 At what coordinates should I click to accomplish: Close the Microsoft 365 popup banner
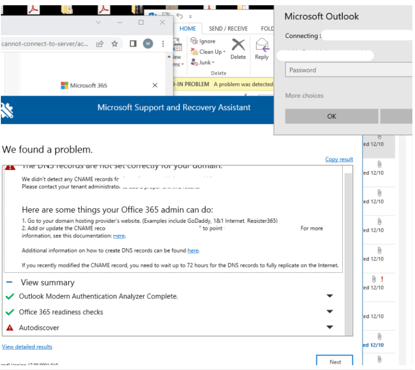pos(155,85)
